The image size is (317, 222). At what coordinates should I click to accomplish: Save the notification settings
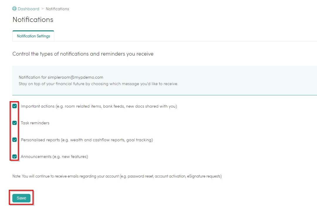(x=21, y=198)
